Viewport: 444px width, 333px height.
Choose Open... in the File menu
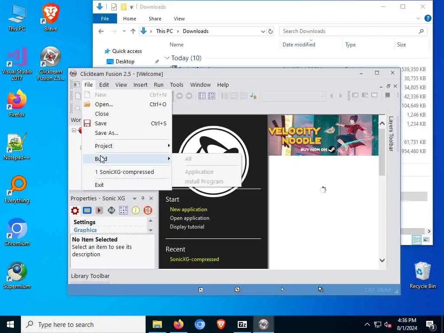pos(127,104)
